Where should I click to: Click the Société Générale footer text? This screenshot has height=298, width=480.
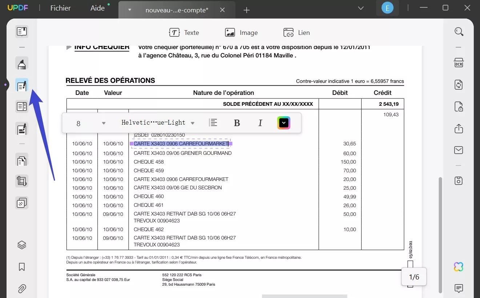point(81,275)
